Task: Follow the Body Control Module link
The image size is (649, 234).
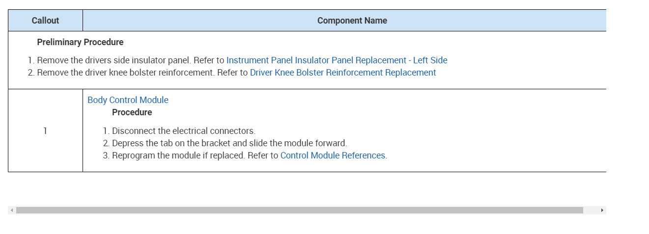Action: (x=128, y=100)
